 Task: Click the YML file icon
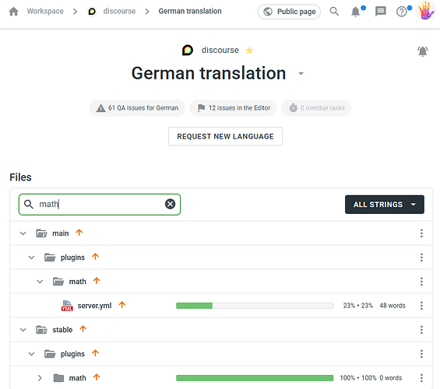67,306
